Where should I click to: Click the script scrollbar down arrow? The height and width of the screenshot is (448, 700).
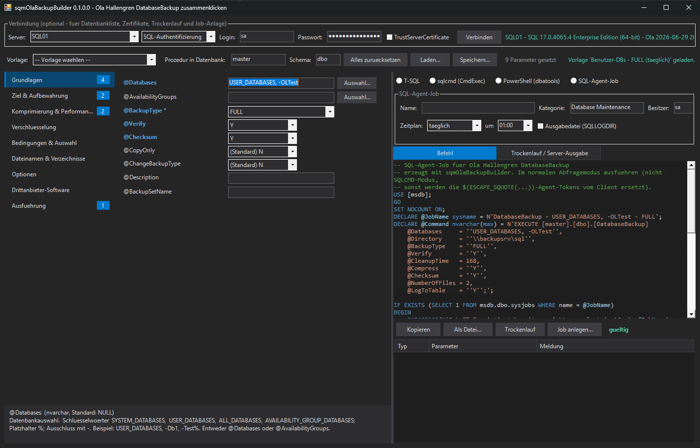click(x=691, y=314)
